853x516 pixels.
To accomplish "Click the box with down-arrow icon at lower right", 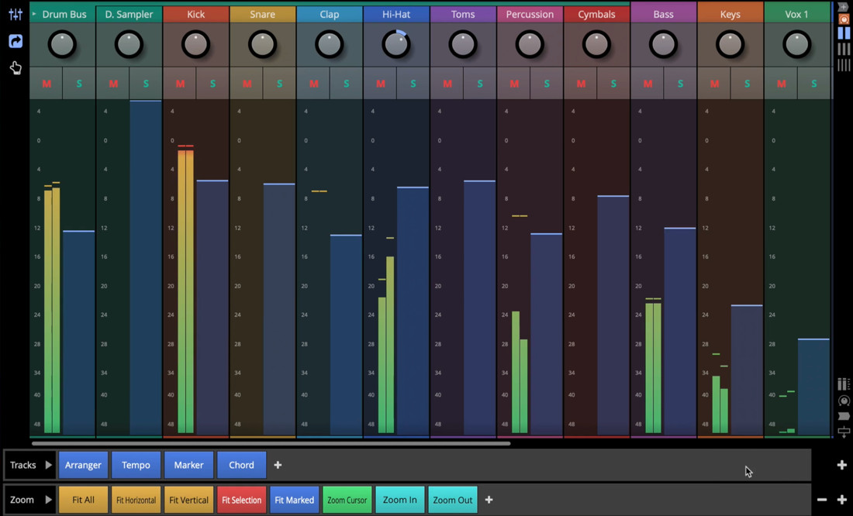I will point(844,432).
